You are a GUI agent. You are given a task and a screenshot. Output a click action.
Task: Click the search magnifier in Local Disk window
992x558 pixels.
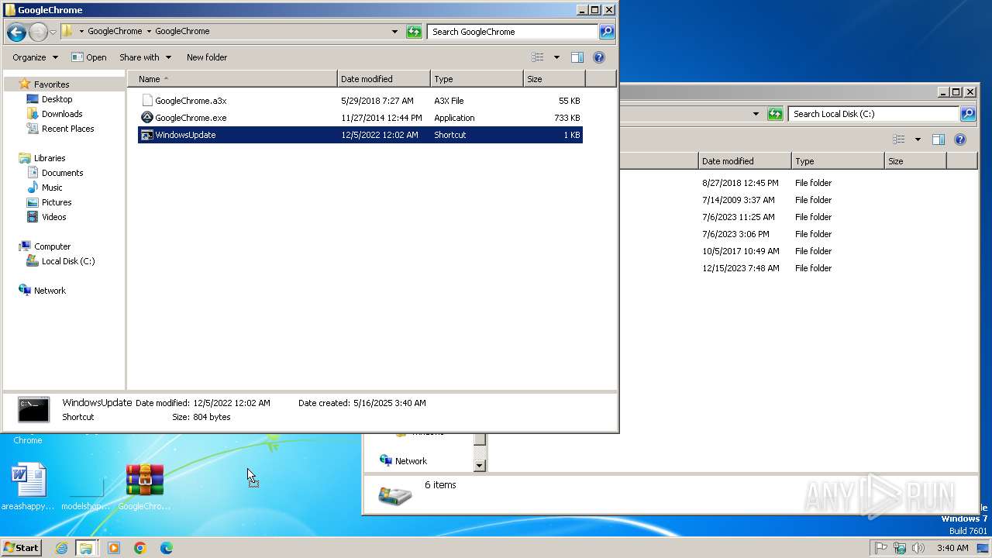coord(968,114)
